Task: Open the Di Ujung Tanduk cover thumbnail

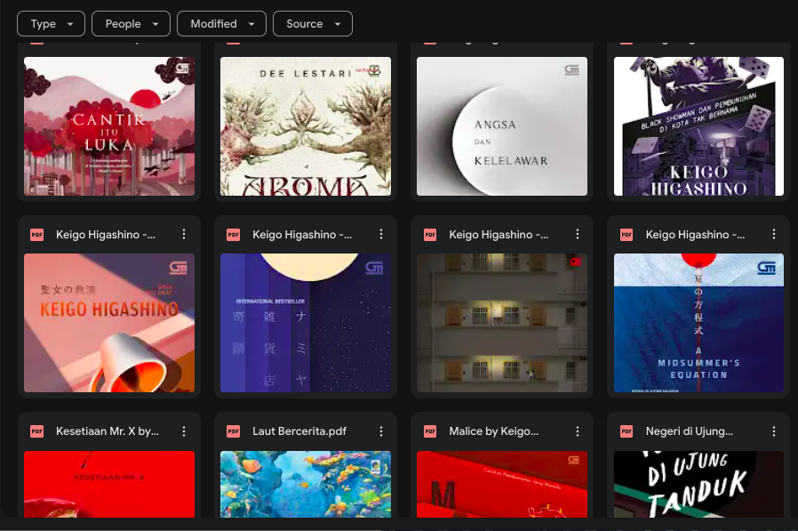Action: pyautogui.click(x=698, y=484)
